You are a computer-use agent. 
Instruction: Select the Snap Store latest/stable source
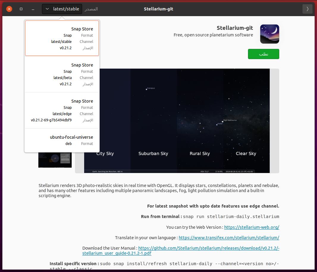tap(62, 38)
